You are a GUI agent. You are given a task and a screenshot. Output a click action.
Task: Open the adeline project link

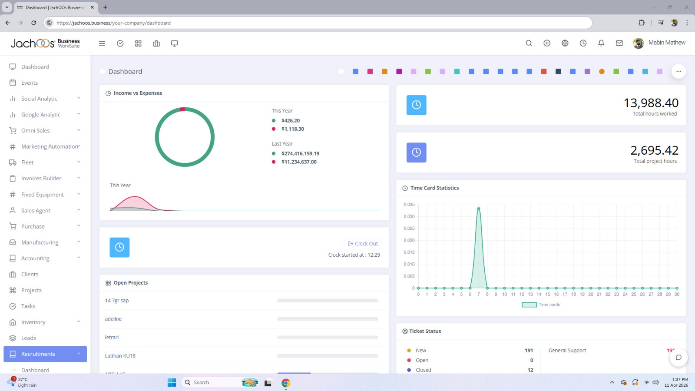pyautogui.click(x=113, y=319)
